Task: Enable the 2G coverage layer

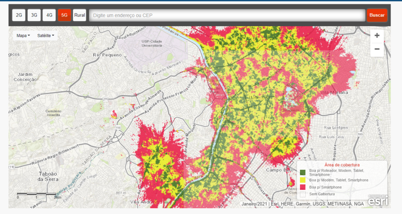Action: tap(19, 15)
